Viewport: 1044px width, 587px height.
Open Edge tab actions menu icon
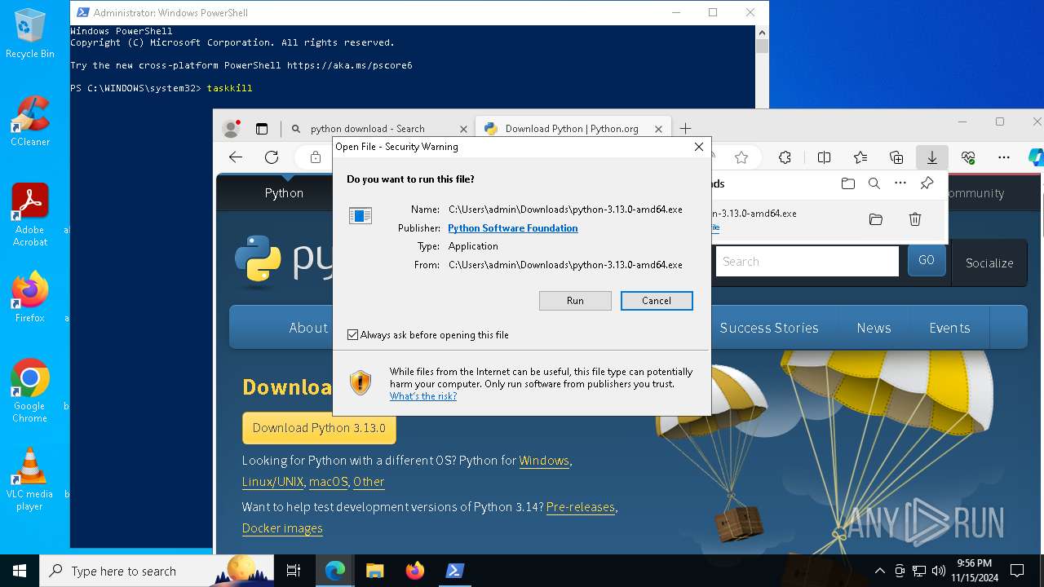click(262, 129)
